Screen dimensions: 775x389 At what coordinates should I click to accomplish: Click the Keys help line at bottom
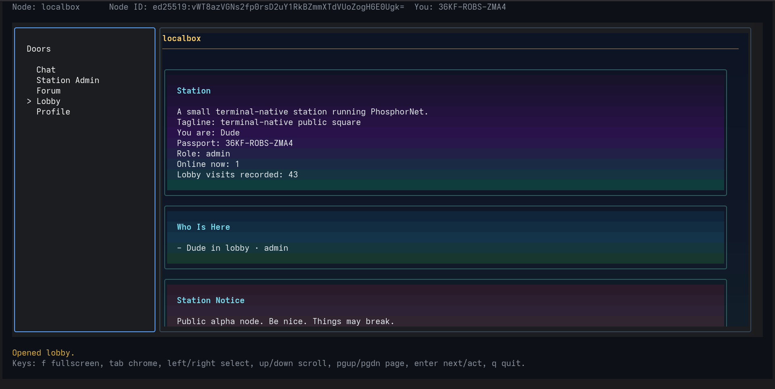(x=268, y=363)
